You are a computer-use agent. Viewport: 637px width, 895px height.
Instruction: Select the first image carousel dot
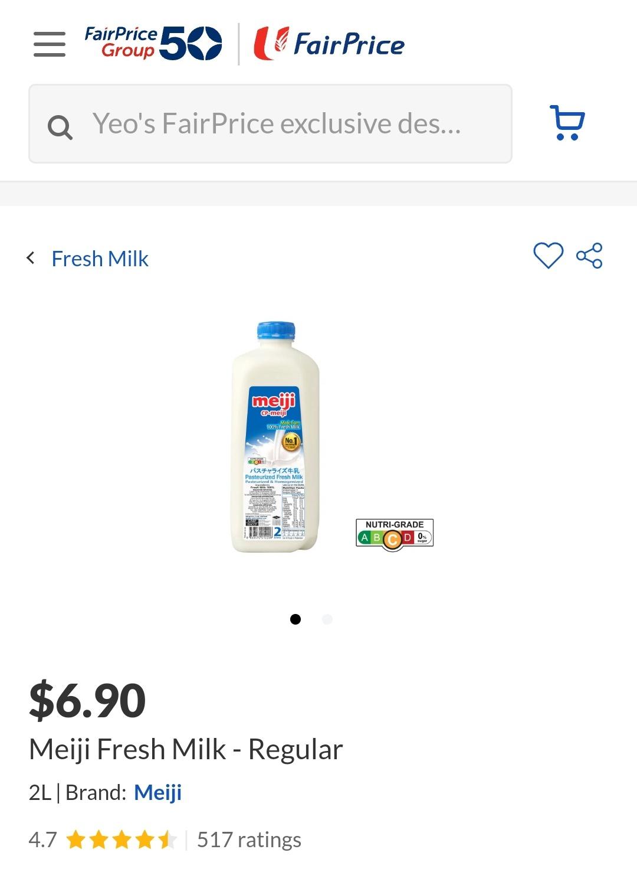295,619
